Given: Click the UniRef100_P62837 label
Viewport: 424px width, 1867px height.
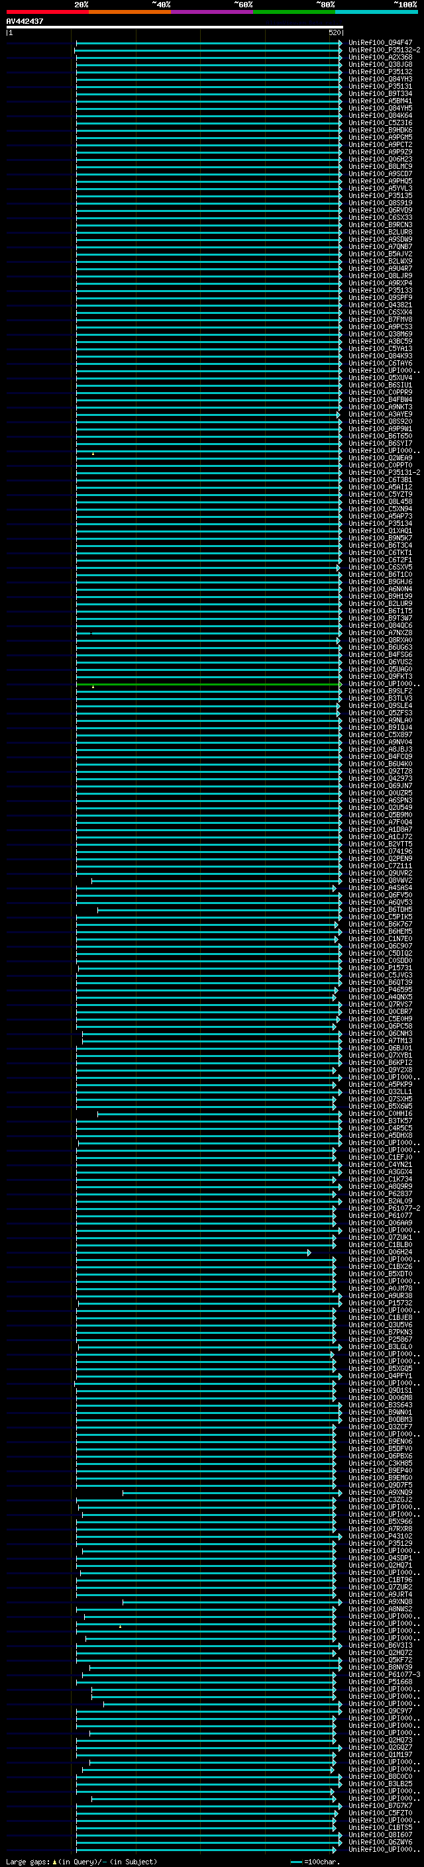Looking at the screenshot, I should [x=380, y=1193].
